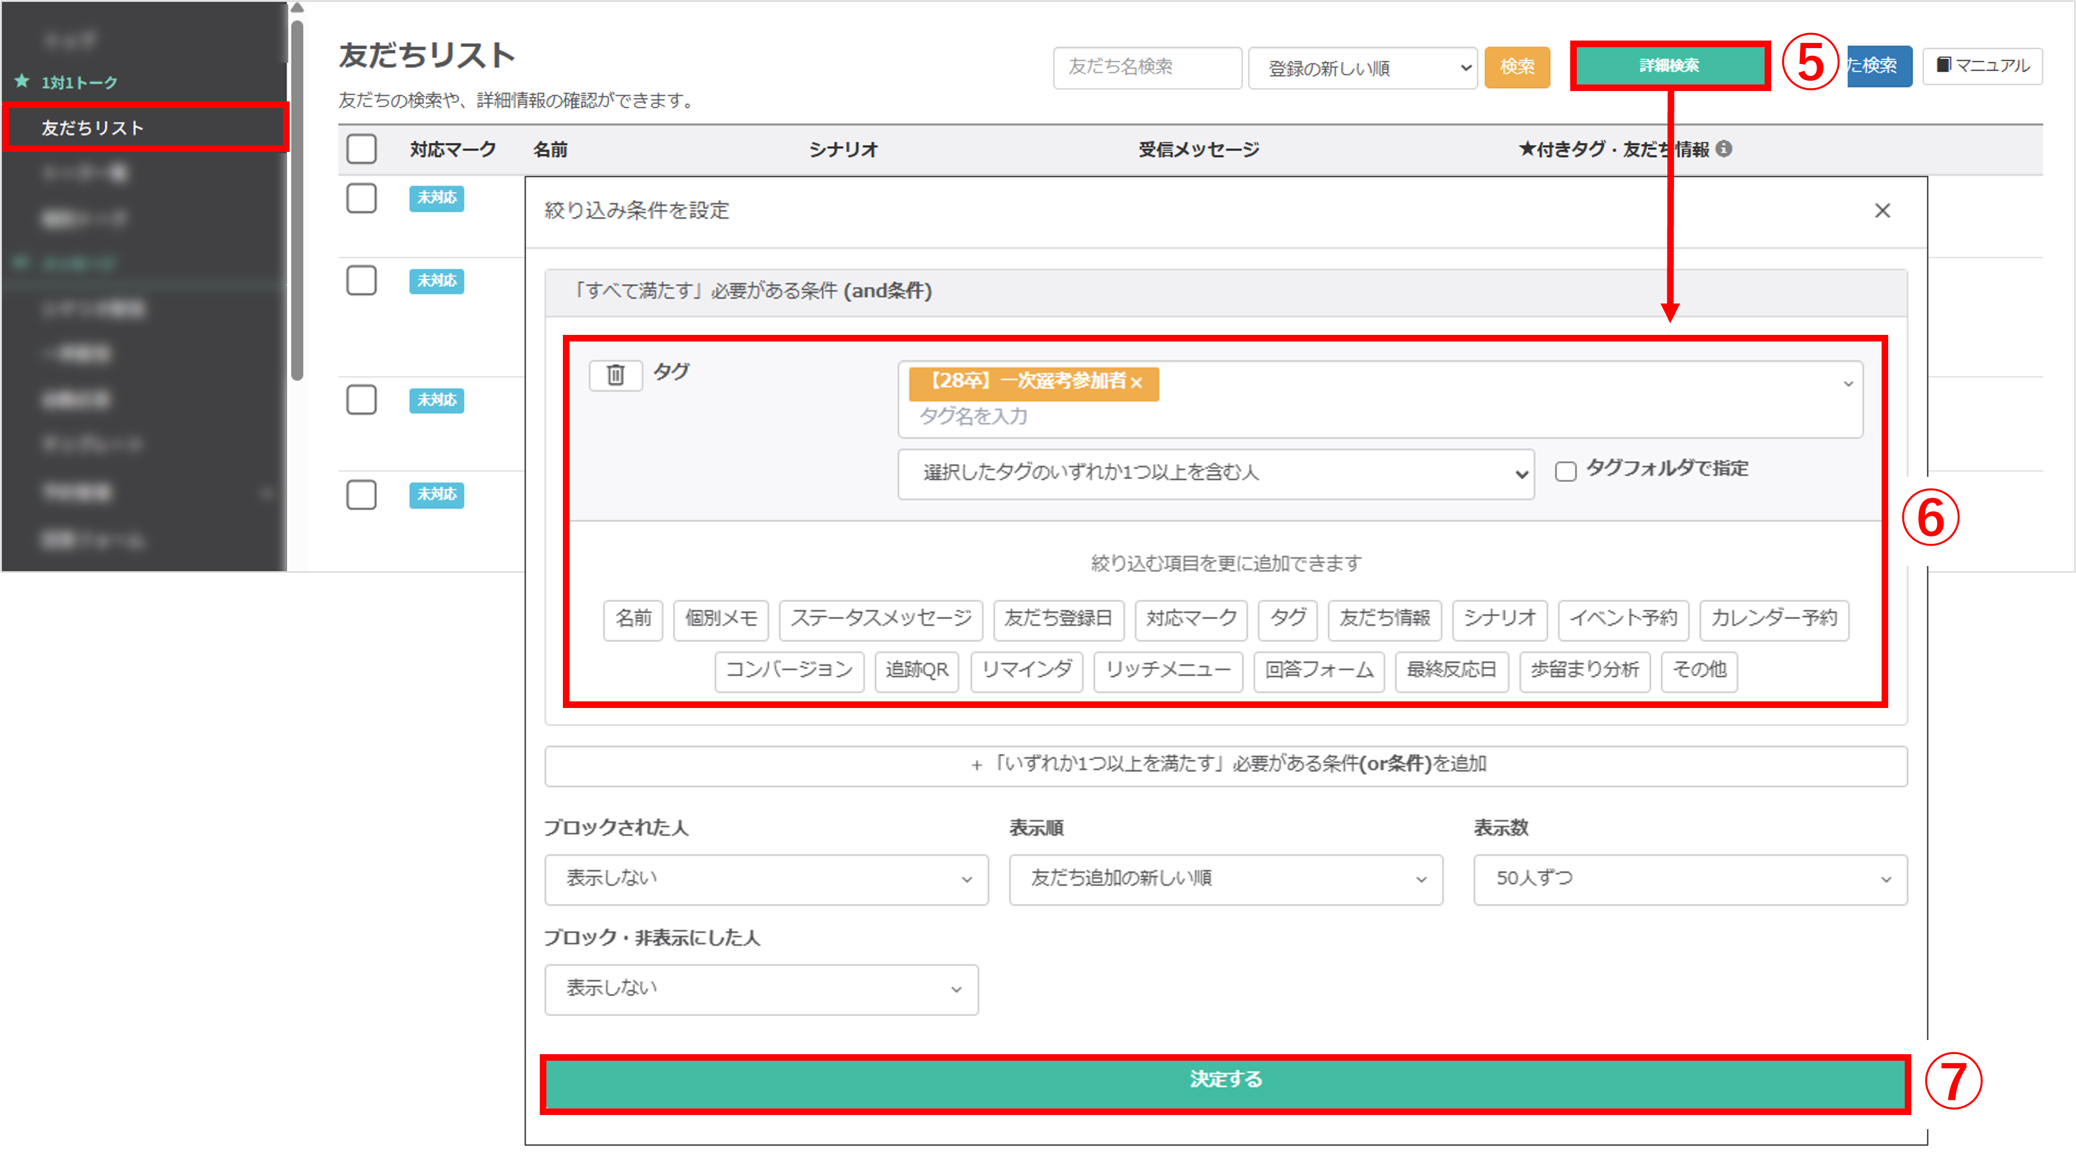
Task: Click the star icon beside 1対1トーク
Action: 22,82
